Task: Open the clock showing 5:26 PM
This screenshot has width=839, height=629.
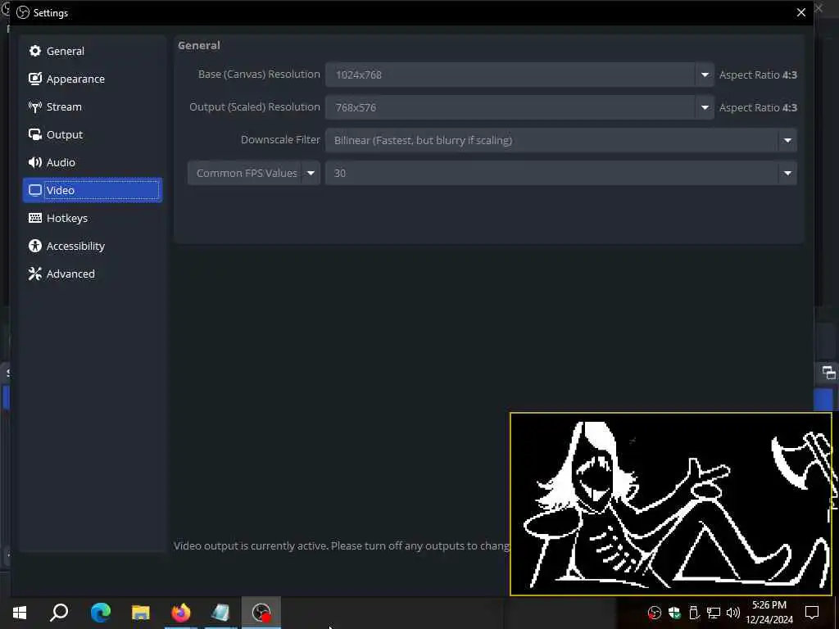Action: point(769,613)
